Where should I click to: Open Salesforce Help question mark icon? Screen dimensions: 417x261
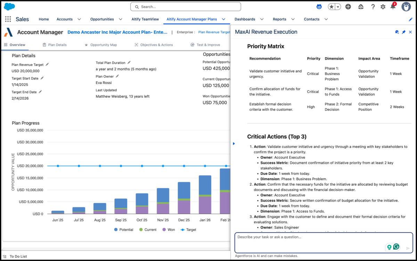tap(373, 7)
